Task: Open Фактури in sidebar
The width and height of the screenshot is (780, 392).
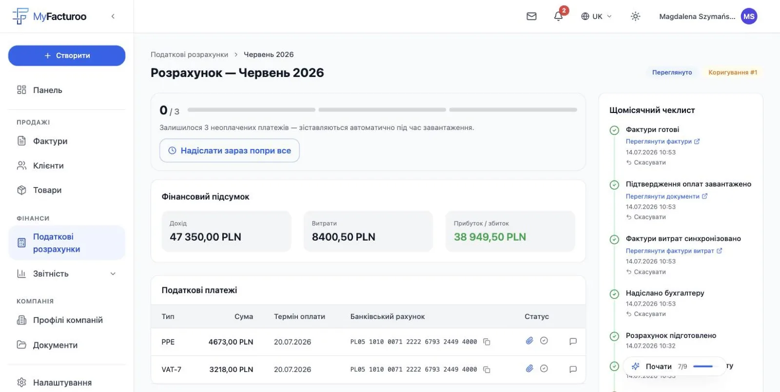Action: [67, 141]
